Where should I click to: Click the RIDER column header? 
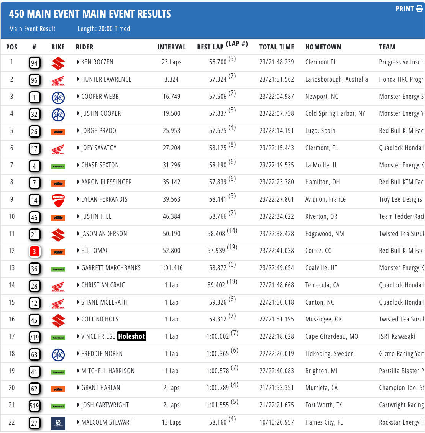pos(85,47)
